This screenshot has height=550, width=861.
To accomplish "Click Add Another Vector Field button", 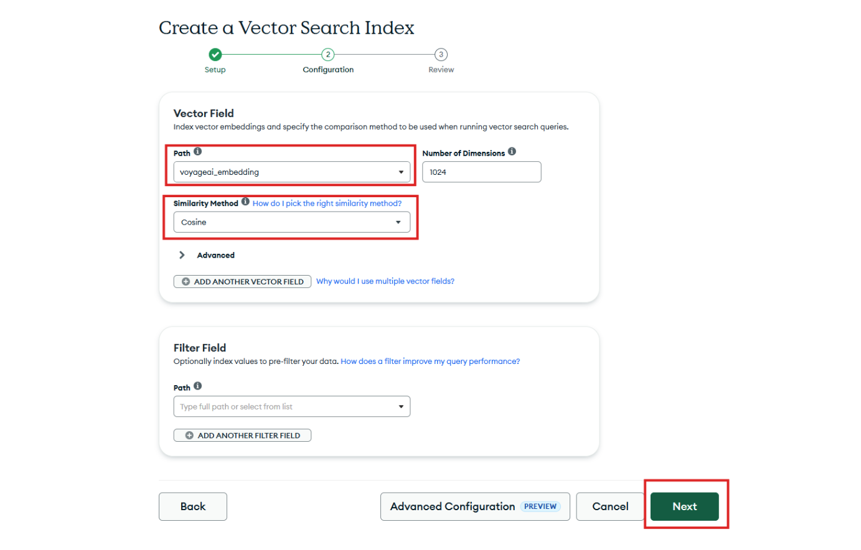I will (x=242, y=282).
